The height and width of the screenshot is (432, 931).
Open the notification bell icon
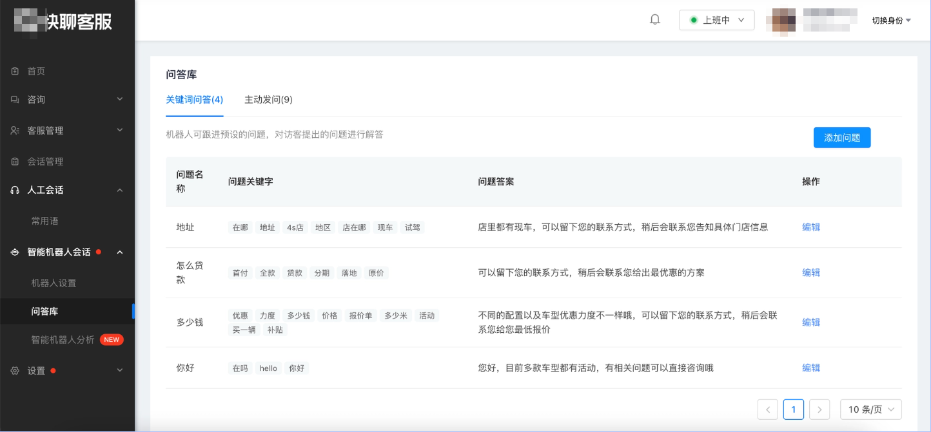click(x=654, y=19)
